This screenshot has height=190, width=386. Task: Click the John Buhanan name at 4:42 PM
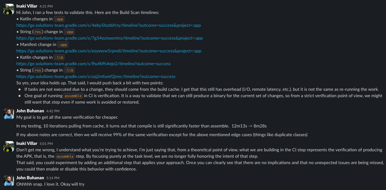click(30, 111)
